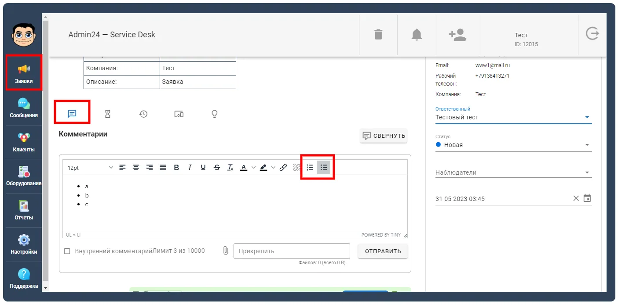The height and width of the screenshot is (305, 618).
Task: Click the trash delete icon in header
Action: (378, 34)
